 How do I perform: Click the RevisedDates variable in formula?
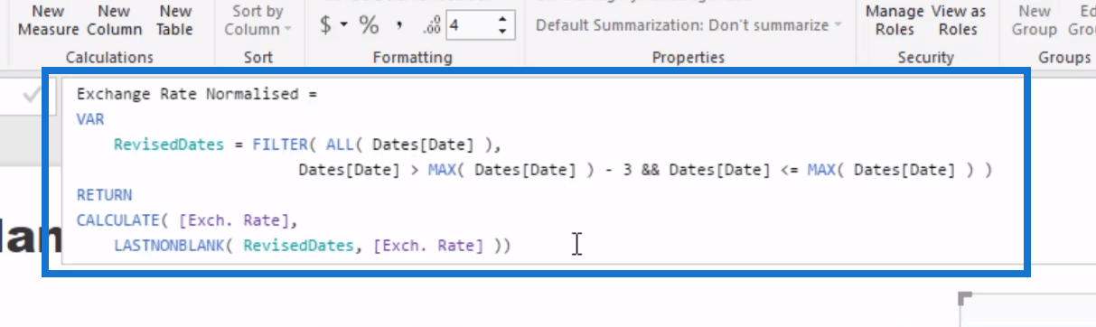point(168,144)
